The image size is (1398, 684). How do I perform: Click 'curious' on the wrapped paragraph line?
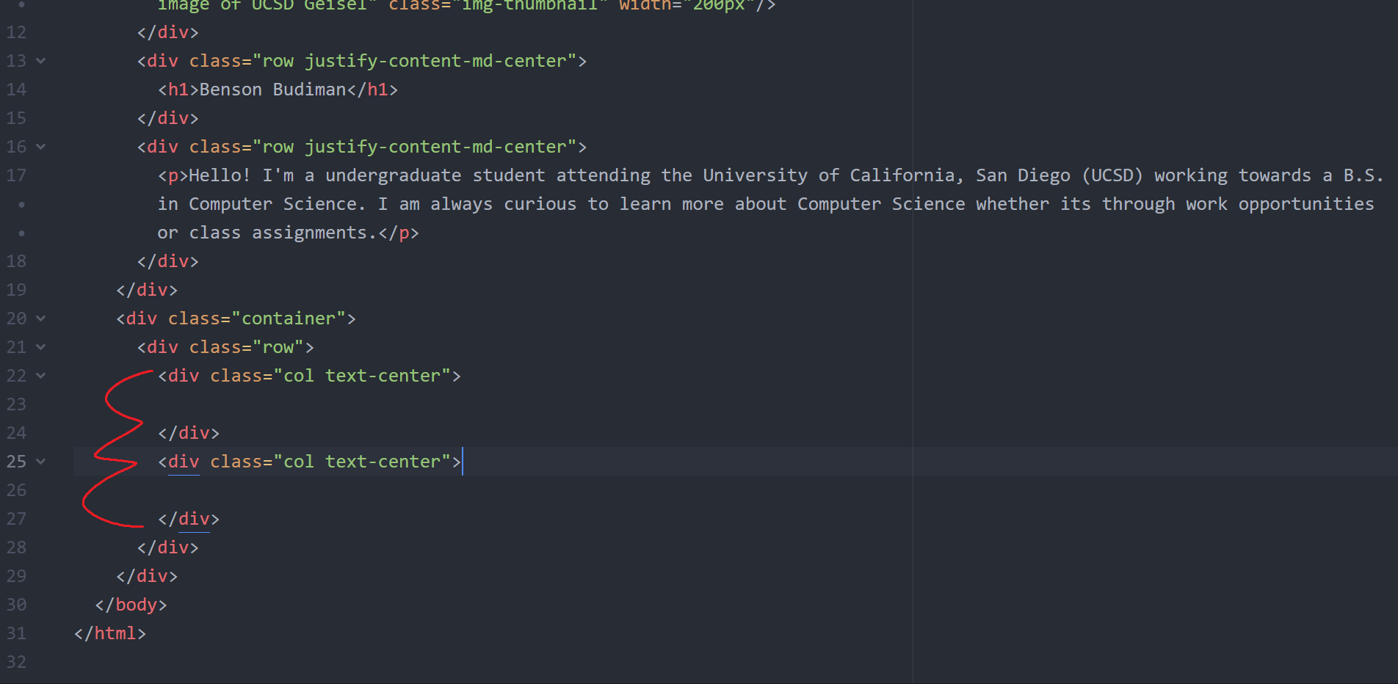coord(540,204)
